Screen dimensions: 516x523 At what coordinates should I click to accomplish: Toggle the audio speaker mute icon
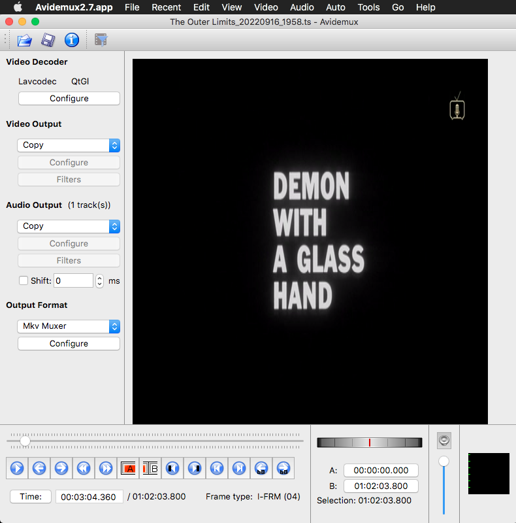[x=444, y=440]
